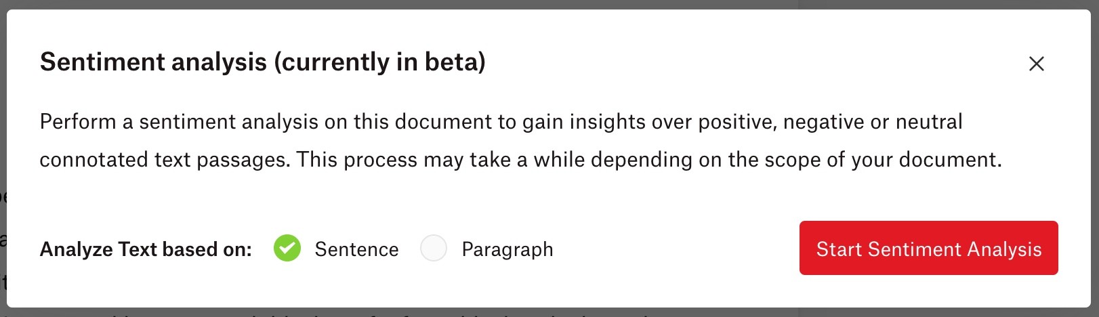
Task: Click the 'Perform a sentiment analysis' description line
Action: pos(501,122)
